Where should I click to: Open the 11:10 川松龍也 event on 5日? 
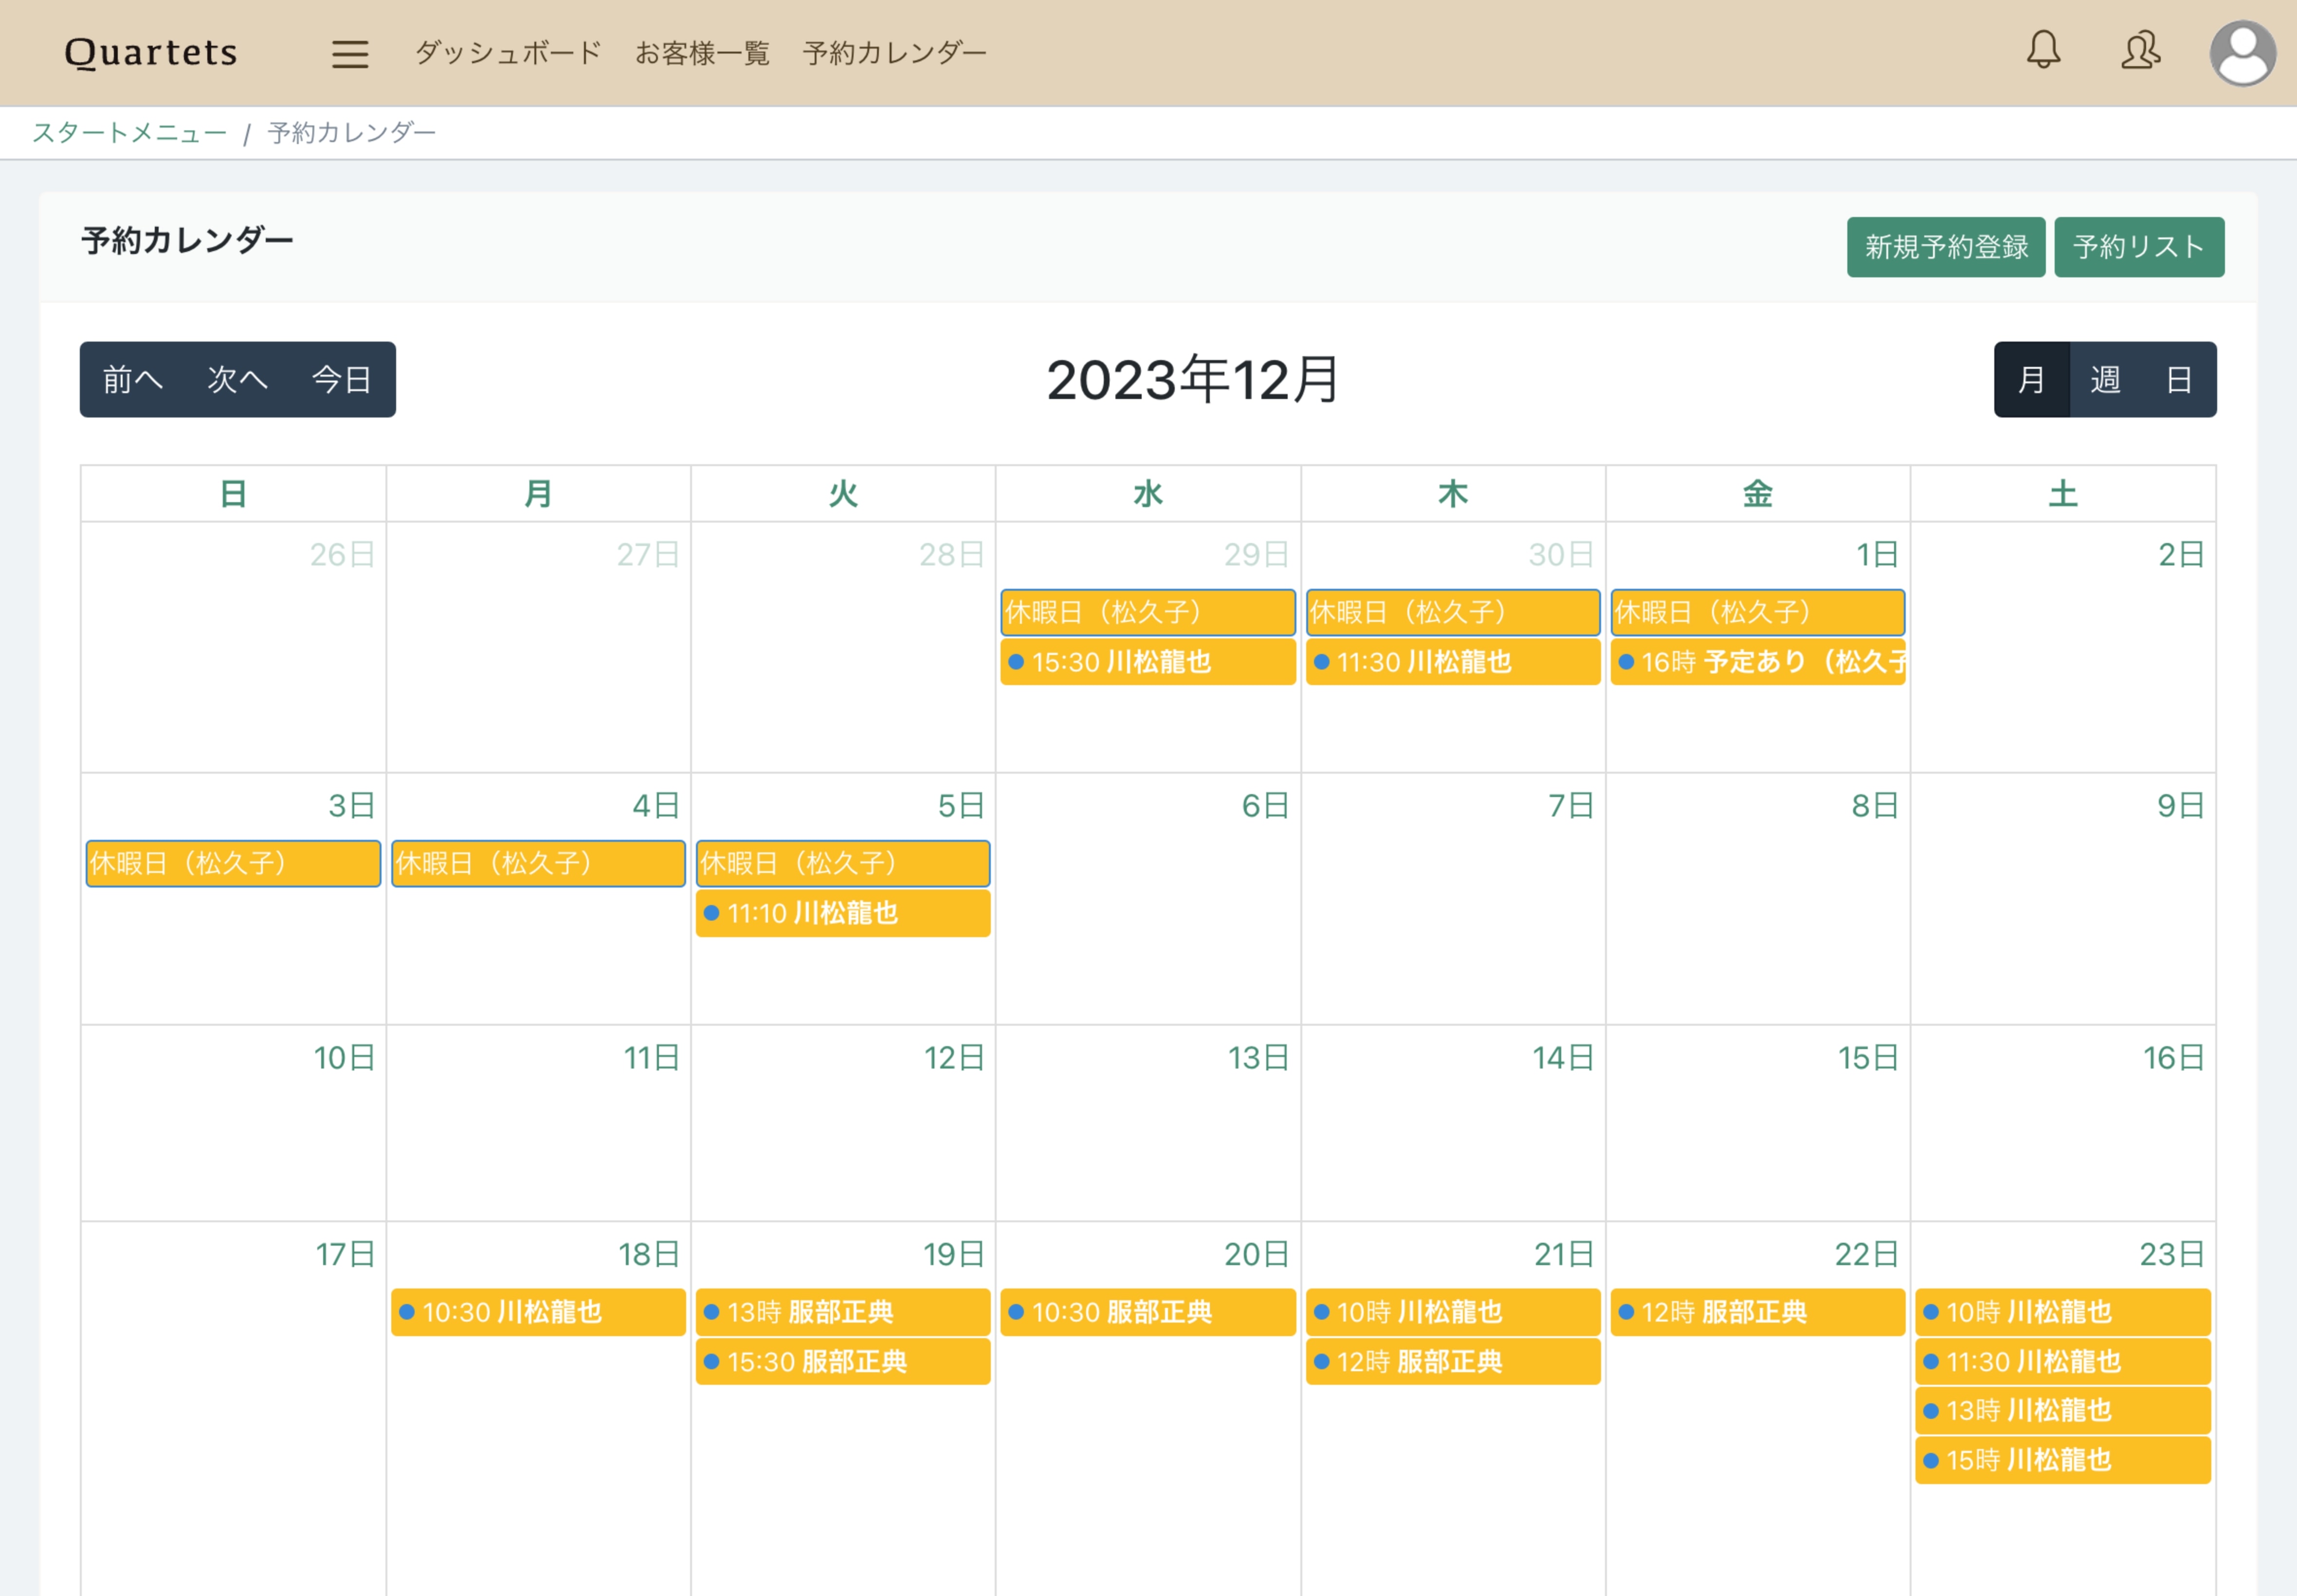pyautogui.click(x=842, y=913)
